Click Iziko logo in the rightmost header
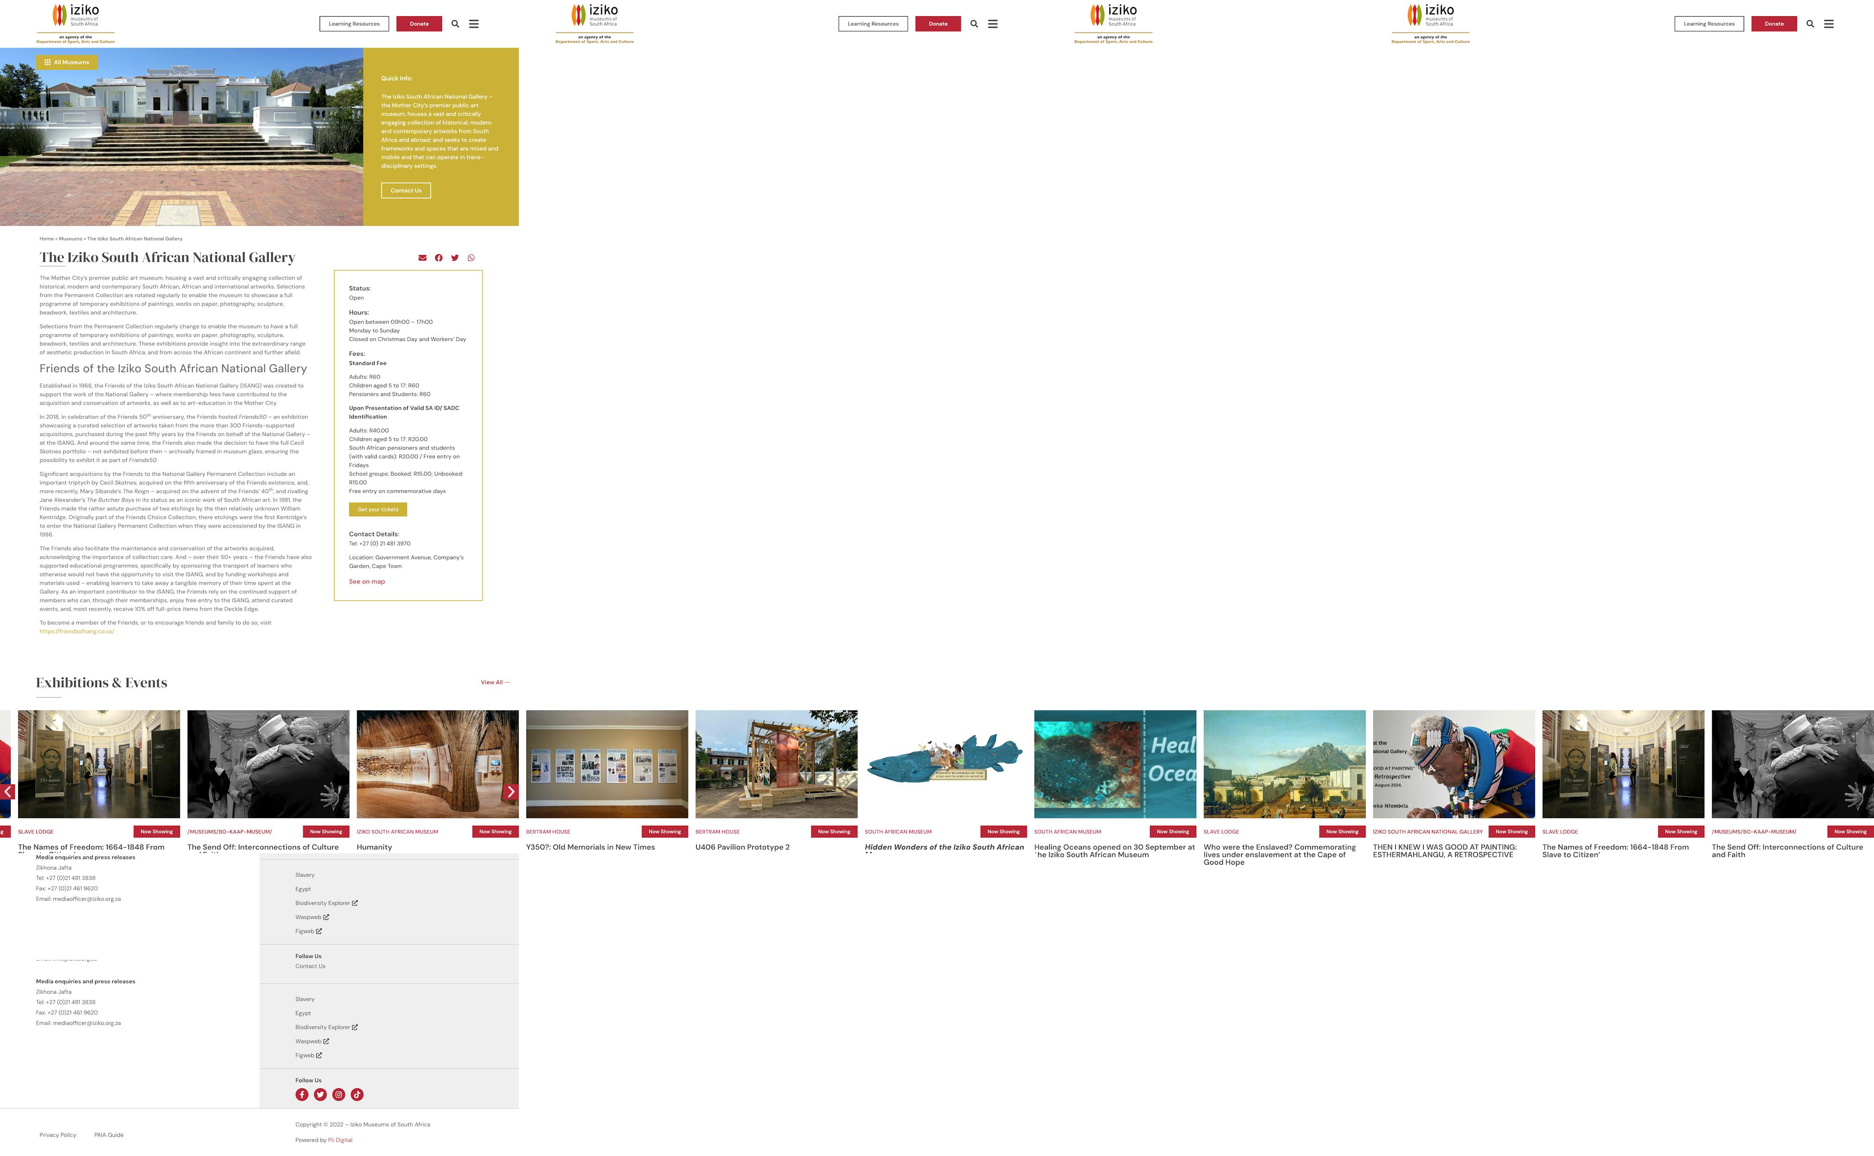This screenshot has width=1874, height=1156. (x=1431, y=24)
